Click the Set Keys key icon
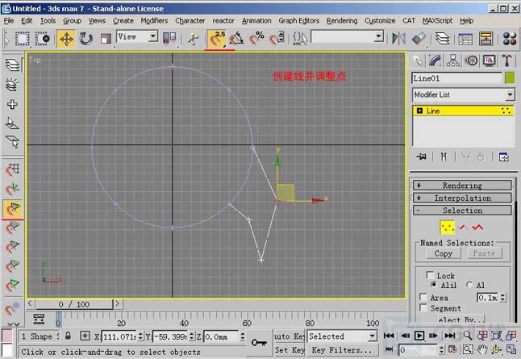The height and width of the screenshot is (359, 521). coord(259,342)
